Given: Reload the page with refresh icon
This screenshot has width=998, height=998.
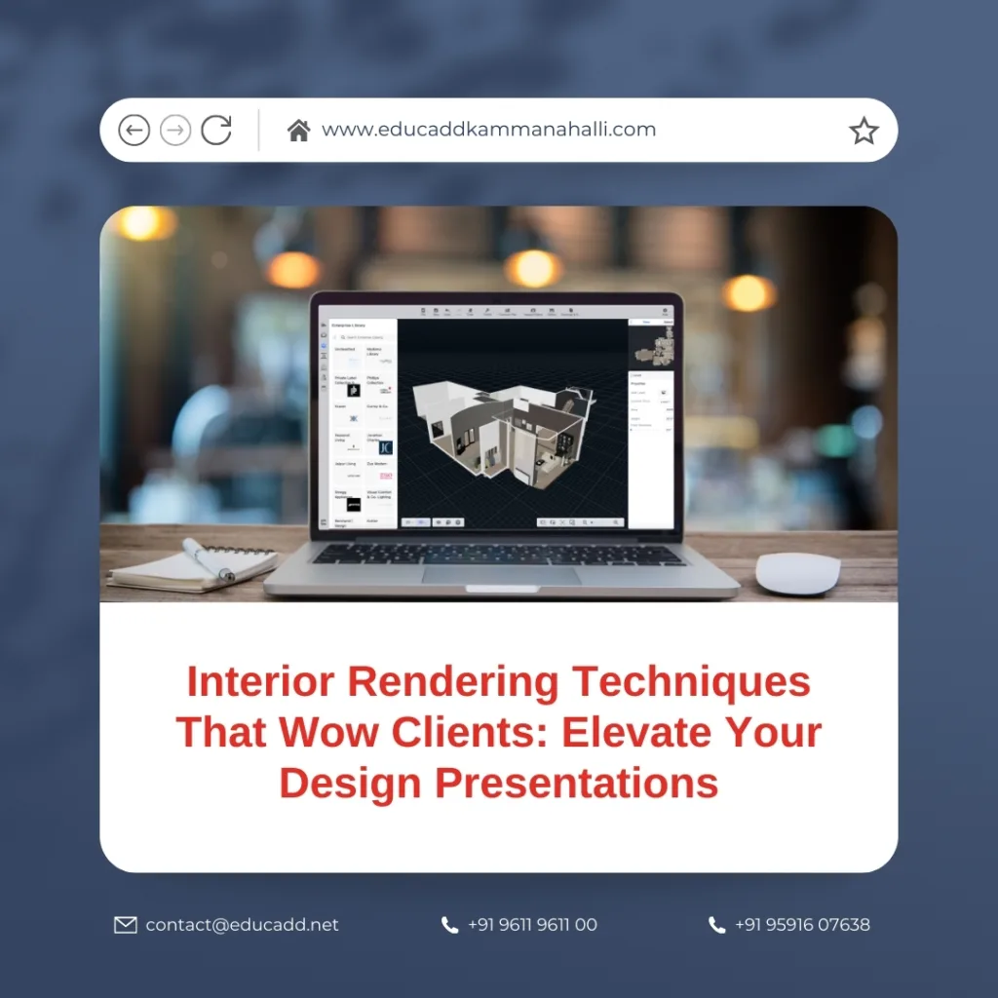Looking at the screenshot, I should (216, 130).
